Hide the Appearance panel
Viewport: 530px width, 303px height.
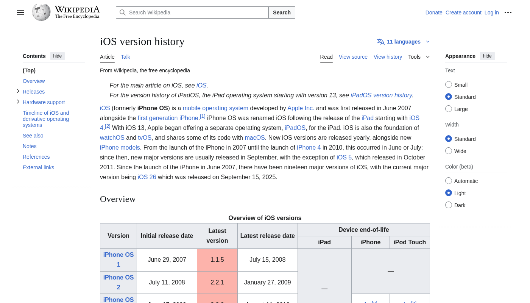tap(487, 56)
